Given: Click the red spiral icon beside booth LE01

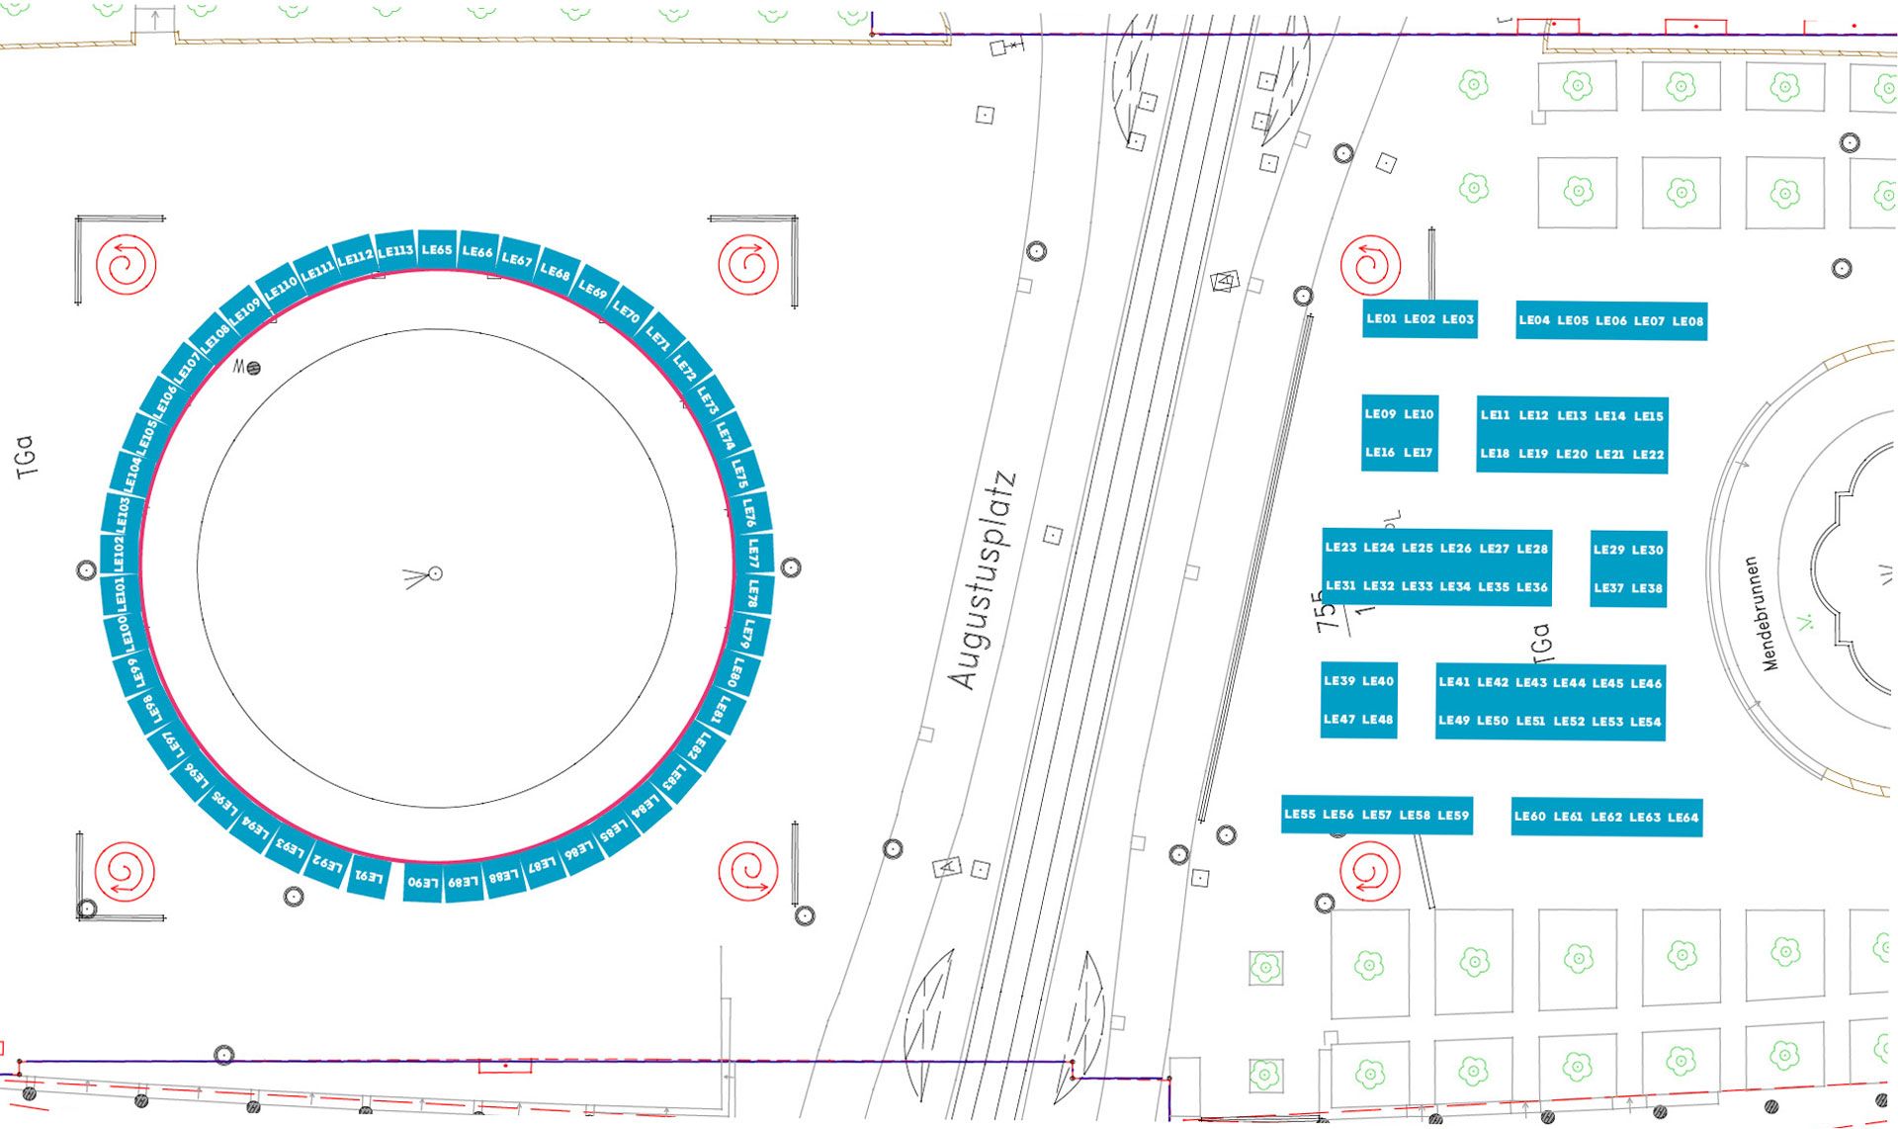Looking at the screenshot, I should [1370, 265].
